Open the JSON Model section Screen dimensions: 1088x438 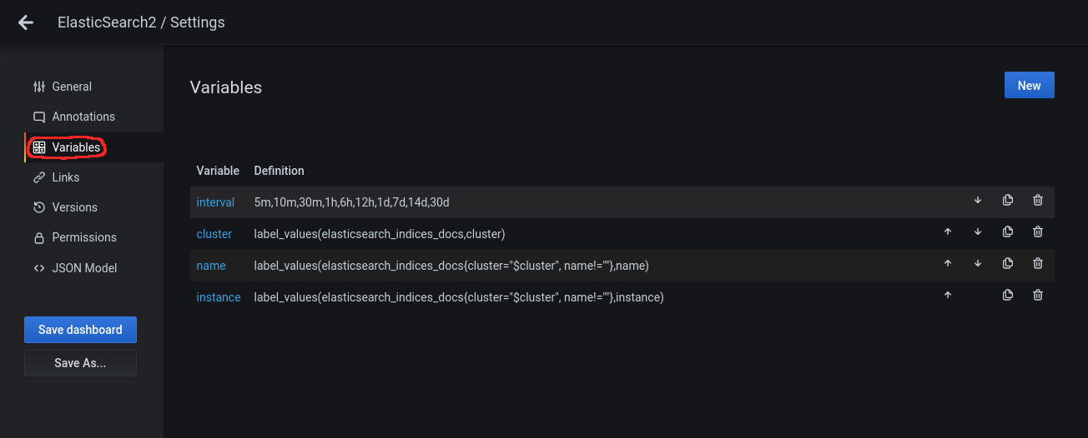tap(84, 268)
